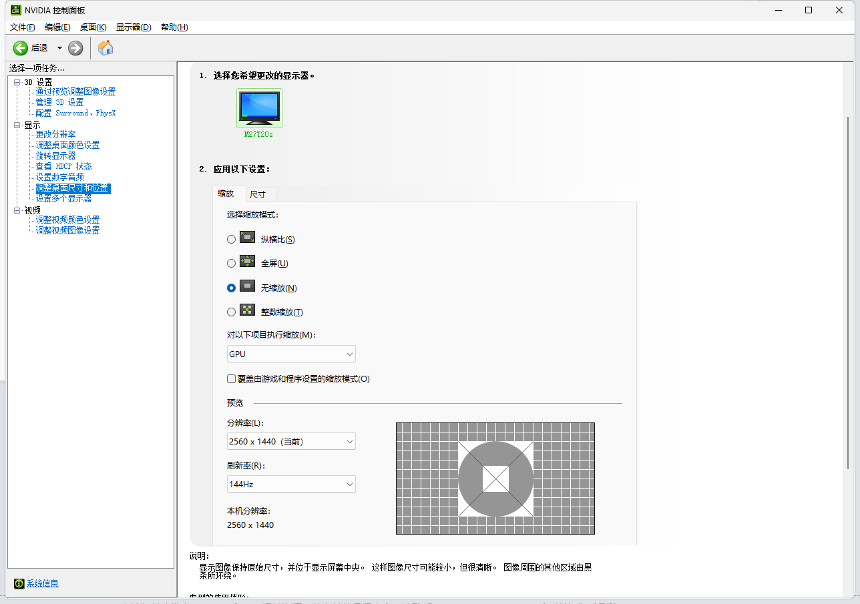Open 通过预览调整图像设置 task
Viewport: 860px width, 604px height.
pyautogui.click(x=75, y=91)
